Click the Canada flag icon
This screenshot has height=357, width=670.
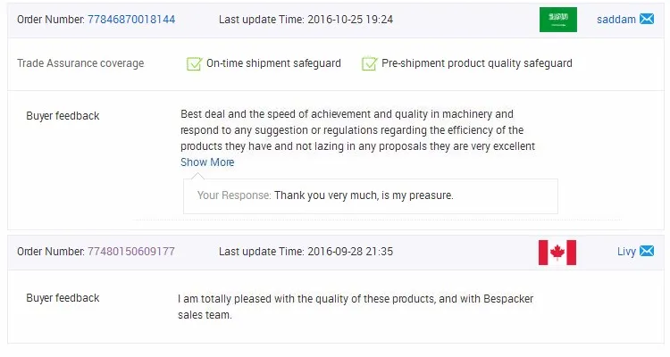pos(557,253)
